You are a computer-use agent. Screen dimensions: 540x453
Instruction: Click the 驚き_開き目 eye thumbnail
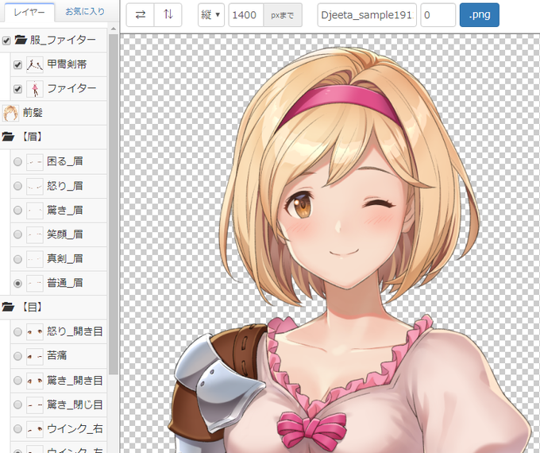pos(35,381)
